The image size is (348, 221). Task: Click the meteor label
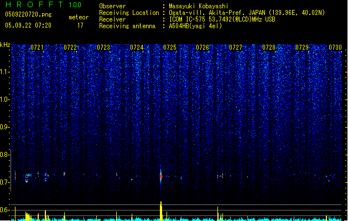click(79, 17)
